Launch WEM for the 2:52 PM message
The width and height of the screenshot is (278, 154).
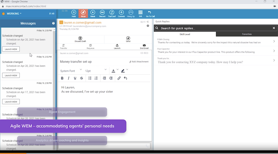tap(11, 75)
